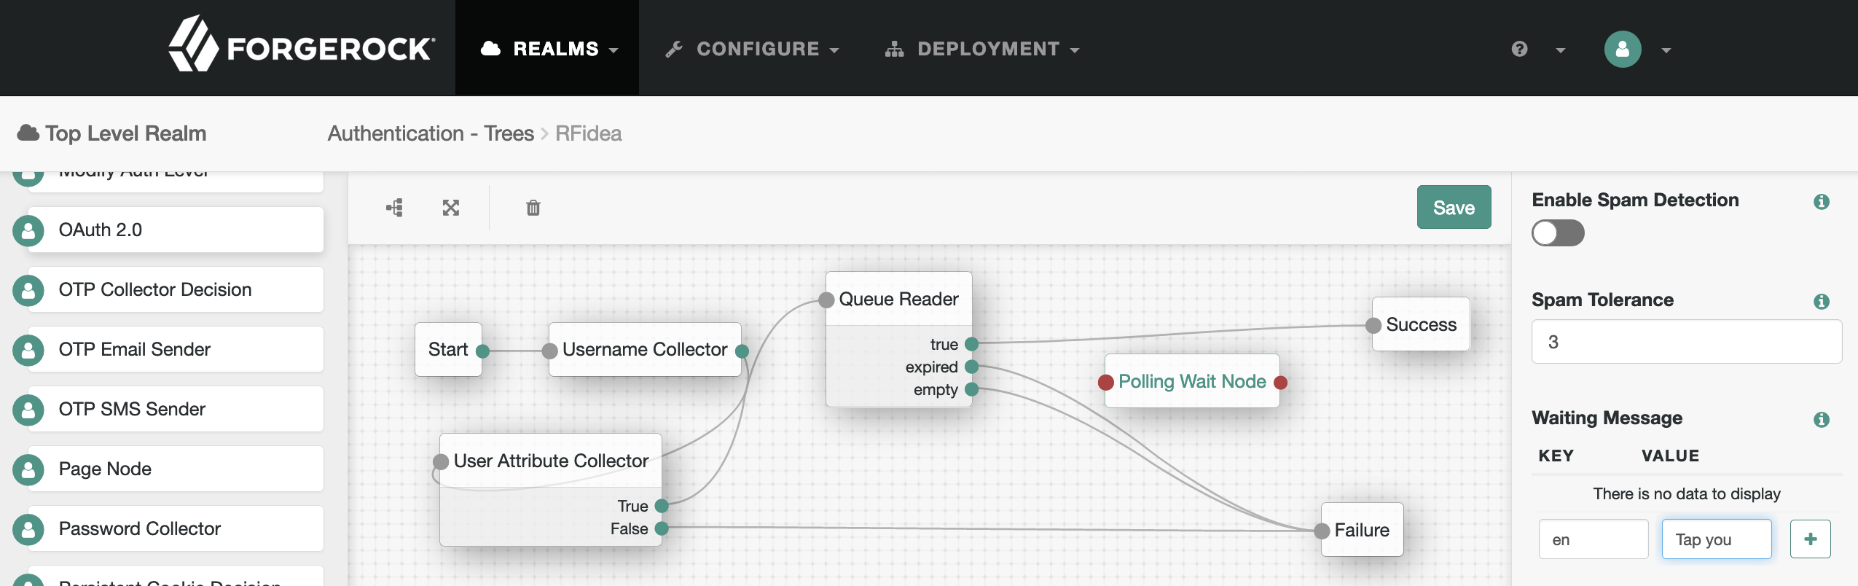Select the Page Node item
The width and height of the screenshot is (1858, 586).
(176, 469)
